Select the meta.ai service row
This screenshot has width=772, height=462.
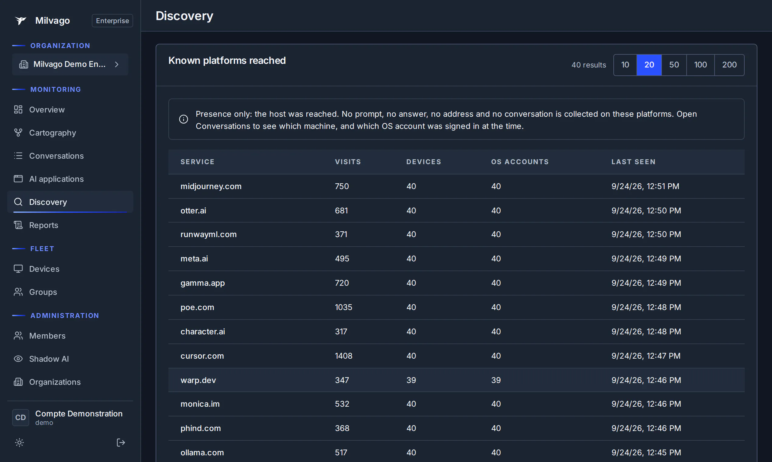pyautogui.click(x=456, y=258)
